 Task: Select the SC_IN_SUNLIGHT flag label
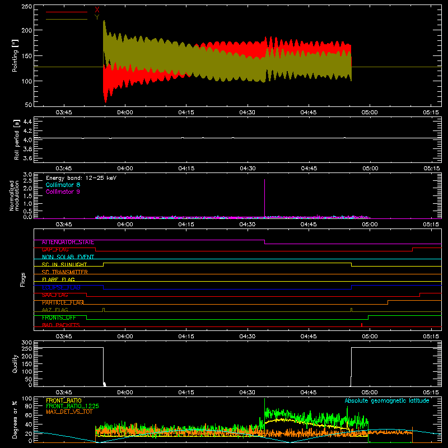point(64,264)
